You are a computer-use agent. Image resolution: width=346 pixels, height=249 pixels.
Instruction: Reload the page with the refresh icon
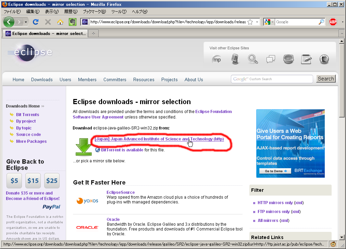(36, 22)
